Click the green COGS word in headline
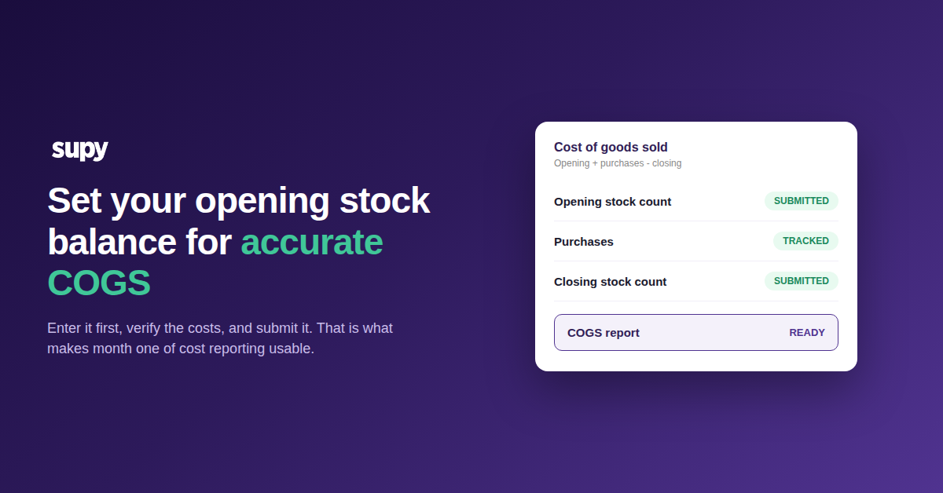Screen dimensions: 943x493 (98, 283)
